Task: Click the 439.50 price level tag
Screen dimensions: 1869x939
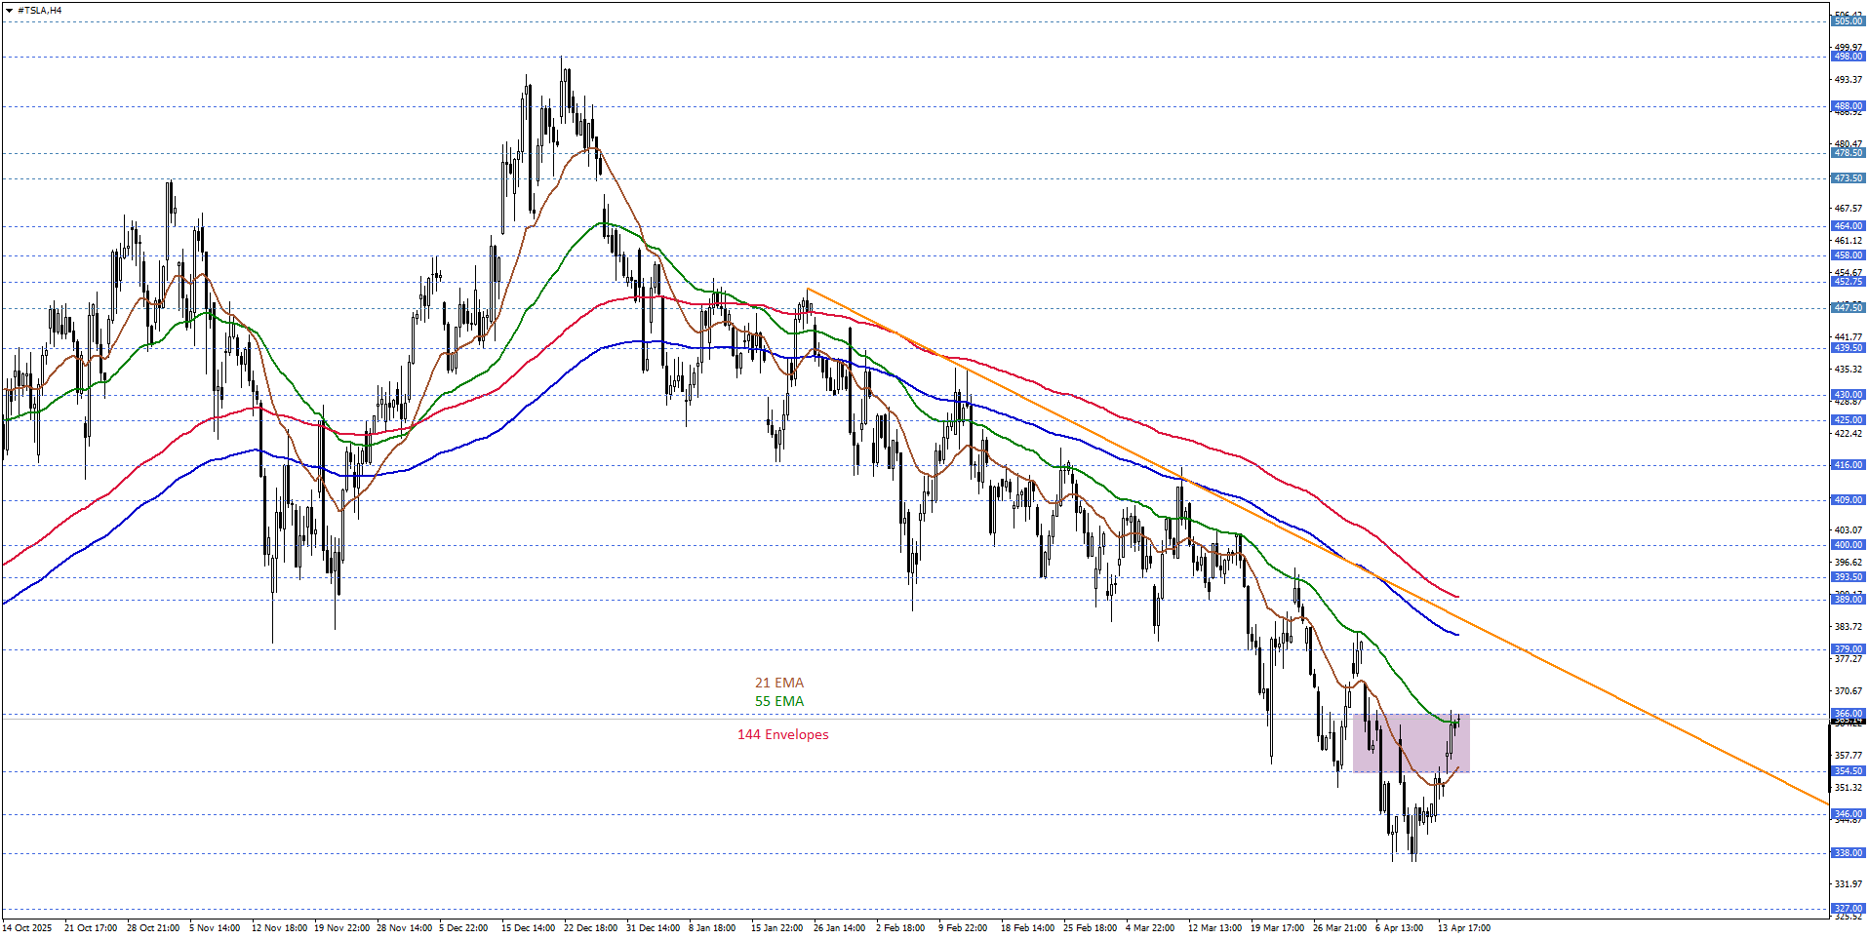Action: [x=1848, y=348]
